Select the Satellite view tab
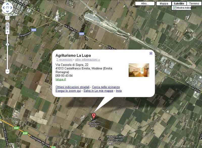 click(179, 4)
